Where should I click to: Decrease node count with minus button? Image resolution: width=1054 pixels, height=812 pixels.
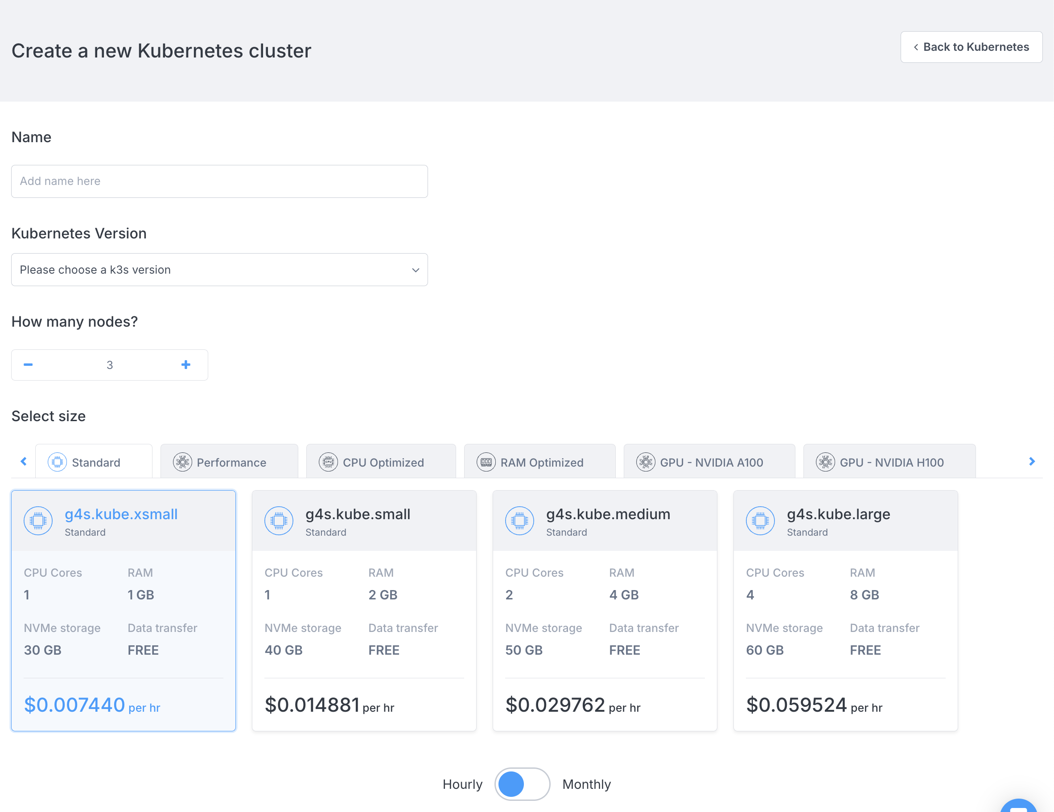click(x=29, y=365)
